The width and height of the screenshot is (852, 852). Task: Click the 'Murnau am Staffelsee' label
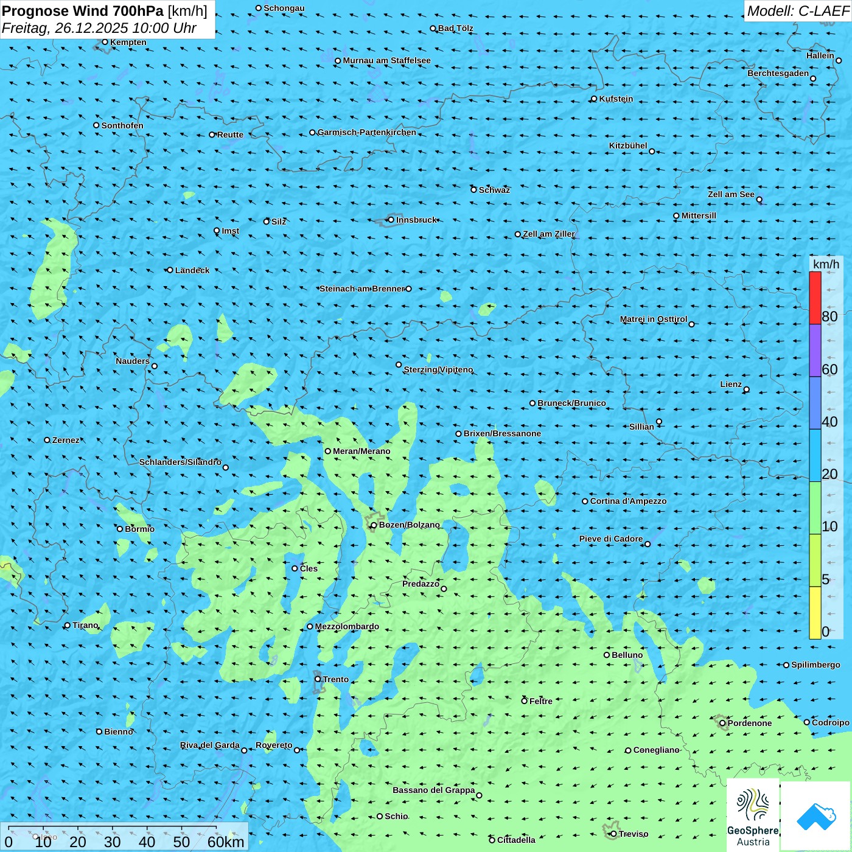[386, 60]
